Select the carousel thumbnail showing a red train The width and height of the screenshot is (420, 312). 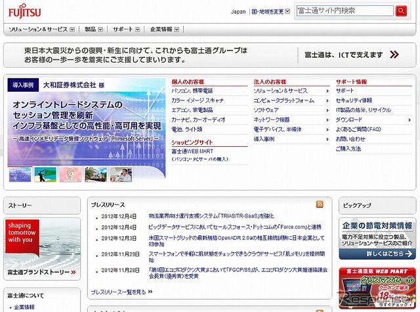click(x=96, y=174)
